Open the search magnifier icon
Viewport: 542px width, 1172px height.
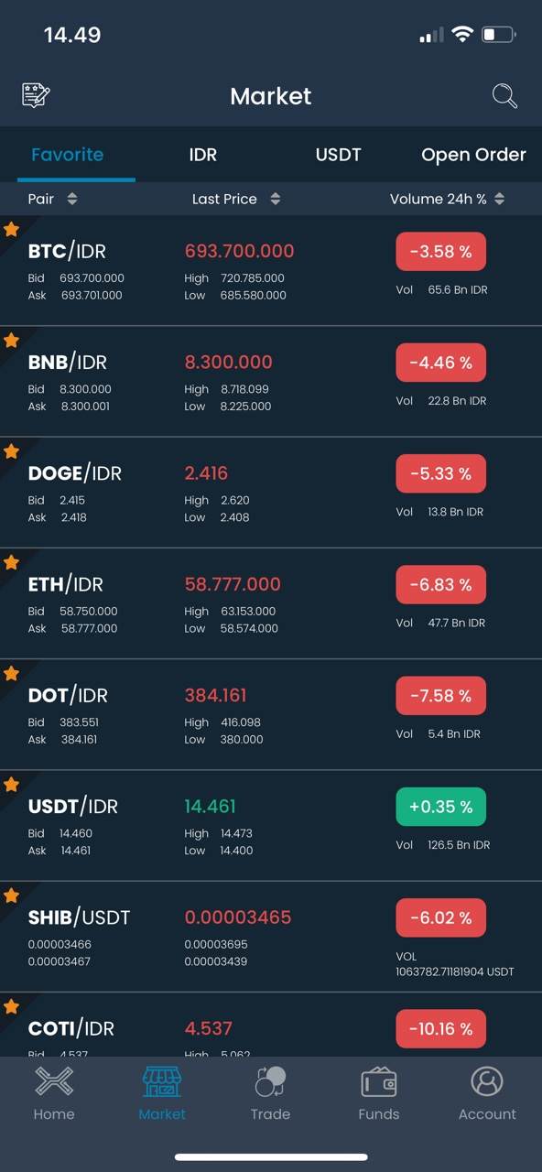tap(504, 95)
